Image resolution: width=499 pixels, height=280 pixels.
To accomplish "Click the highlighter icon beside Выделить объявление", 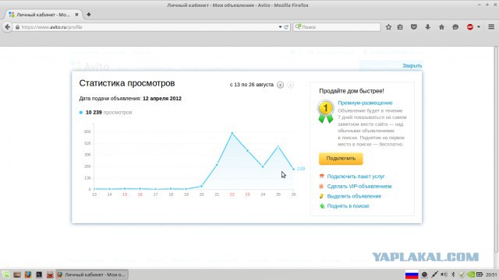I will click(x=321, y=196).
